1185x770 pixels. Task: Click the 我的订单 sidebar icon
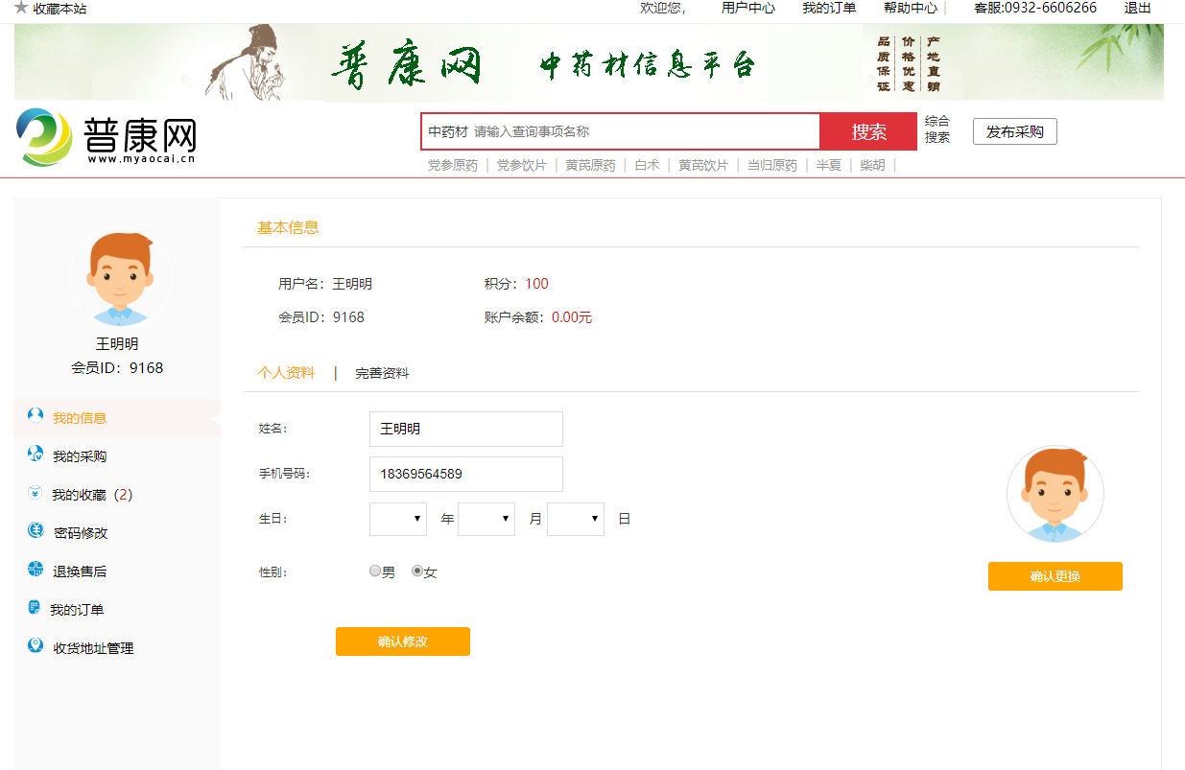(x=35, y=608)
